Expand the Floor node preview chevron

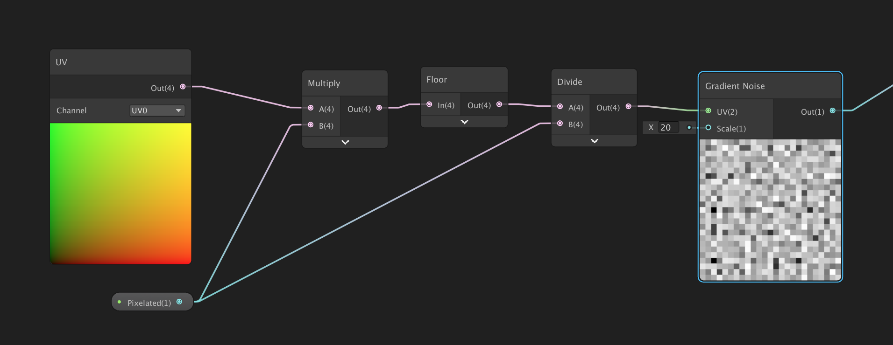point(464,122)
